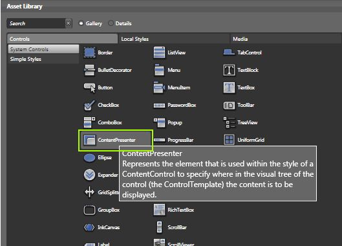Pick the GroupBox control icon
Viewport: 342px width, 246px height.
click(89, 210)
